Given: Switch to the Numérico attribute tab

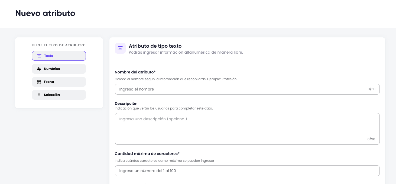Looking at the screenshot, I should click(59, 69).
